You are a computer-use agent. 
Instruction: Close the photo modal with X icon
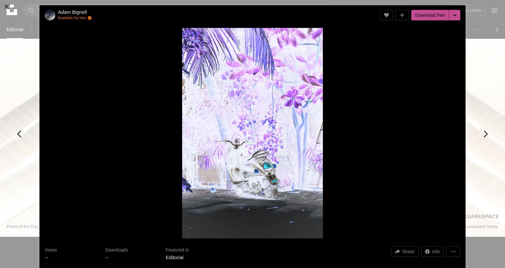pyautogui.click(x=6, y=6)
